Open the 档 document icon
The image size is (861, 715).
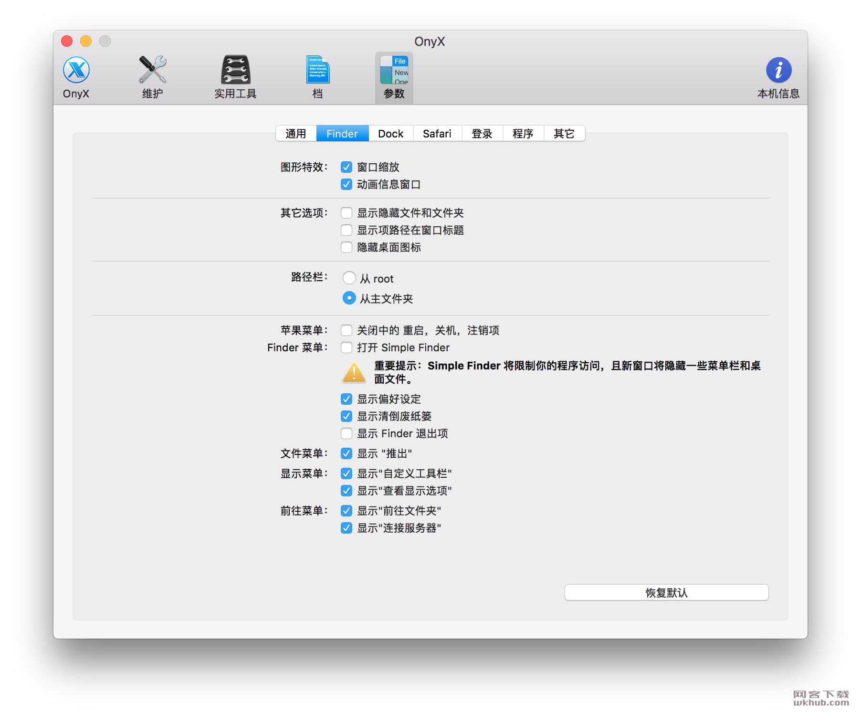pos(317,77)
